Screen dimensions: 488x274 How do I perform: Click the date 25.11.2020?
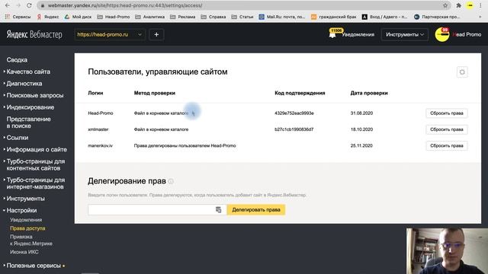pyautogui.click(x=361, y=145)
